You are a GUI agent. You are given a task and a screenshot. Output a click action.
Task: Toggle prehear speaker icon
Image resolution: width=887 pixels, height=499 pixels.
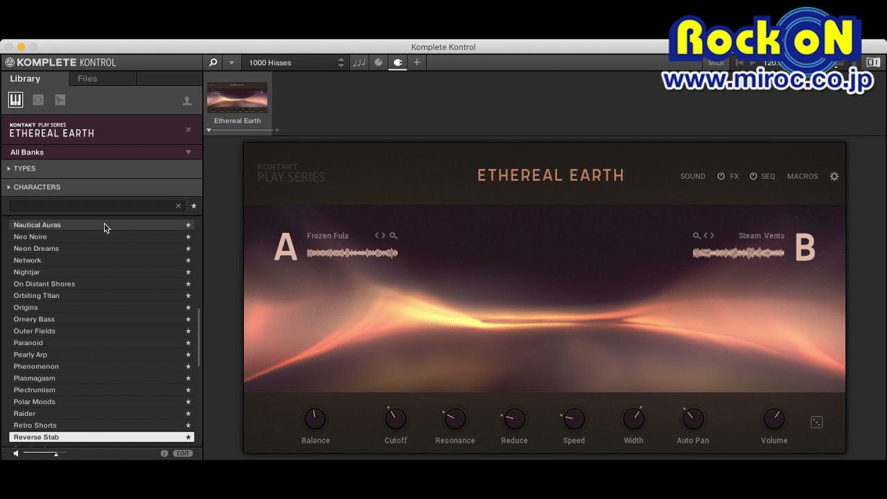(x=16, y=453)
